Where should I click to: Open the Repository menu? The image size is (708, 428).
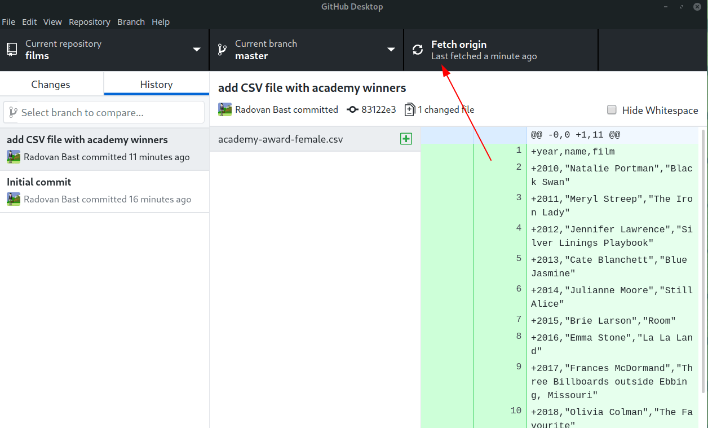coord(90,22)
